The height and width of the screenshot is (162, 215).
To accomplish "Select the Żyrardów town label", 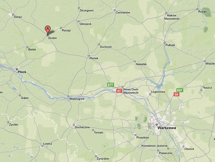I will [x=103, y=159].
